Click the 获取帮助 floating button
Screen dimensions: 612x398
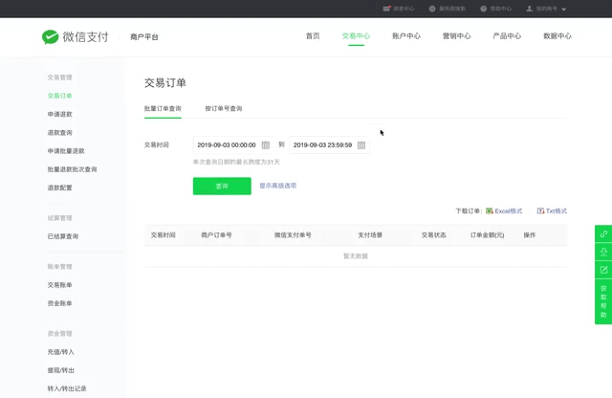(x=603, y=301)
